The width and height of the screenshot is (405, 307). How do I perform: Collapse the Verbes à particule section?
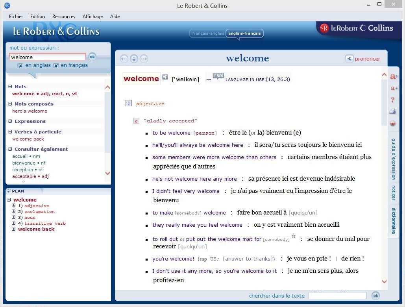[x=10, y=132]
